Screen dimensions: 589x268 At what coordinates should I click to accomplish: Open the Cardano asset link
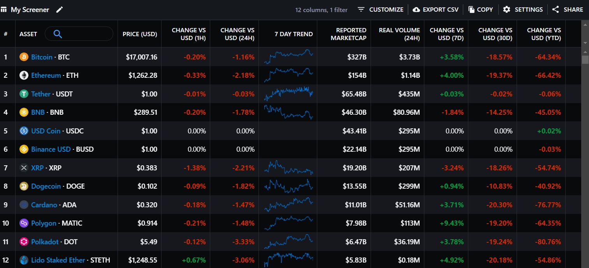44,205
